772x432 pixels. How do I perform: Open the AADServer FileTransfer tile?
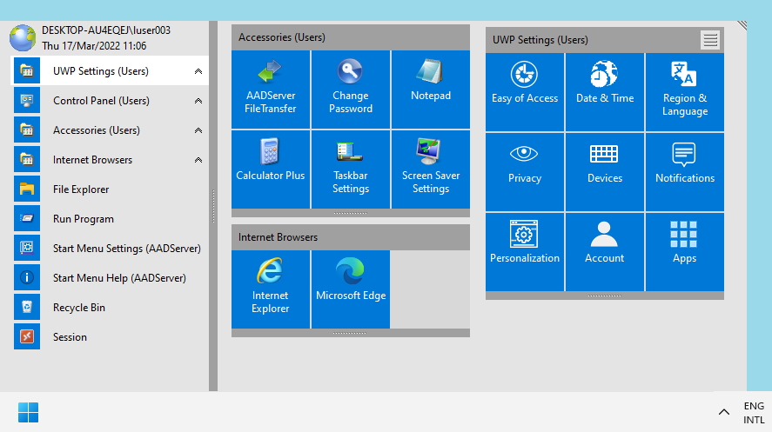271,90
